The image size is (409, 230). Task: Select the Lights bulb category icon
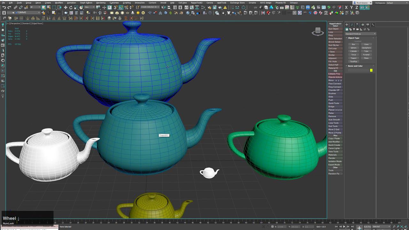pos(354,29)
